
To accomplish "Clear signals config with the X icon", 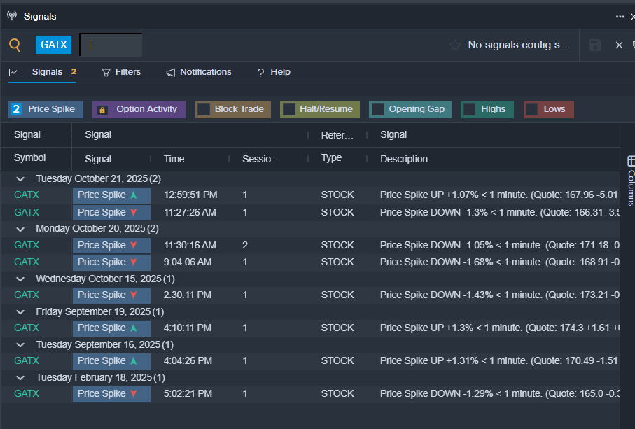I will pyautogui.click(x=619, y=45).
